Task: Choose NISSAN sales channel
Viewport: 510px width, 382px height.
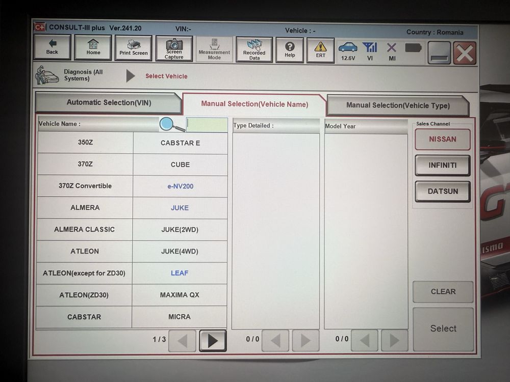Action: coord(442,140)
